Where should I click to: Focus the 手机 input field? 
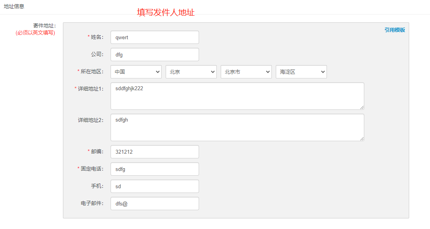[x=155, y=186]
